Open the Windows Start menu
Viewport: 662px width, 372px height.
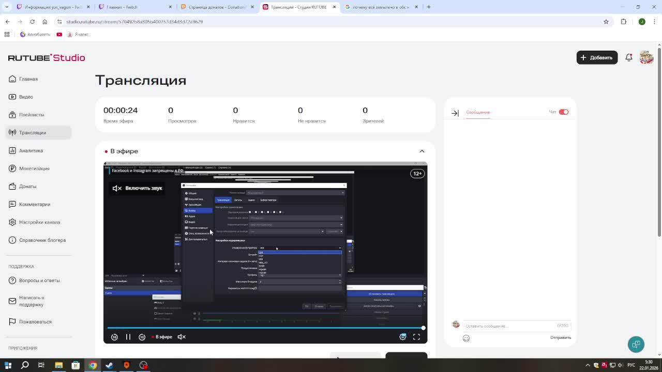pos(8,365)
